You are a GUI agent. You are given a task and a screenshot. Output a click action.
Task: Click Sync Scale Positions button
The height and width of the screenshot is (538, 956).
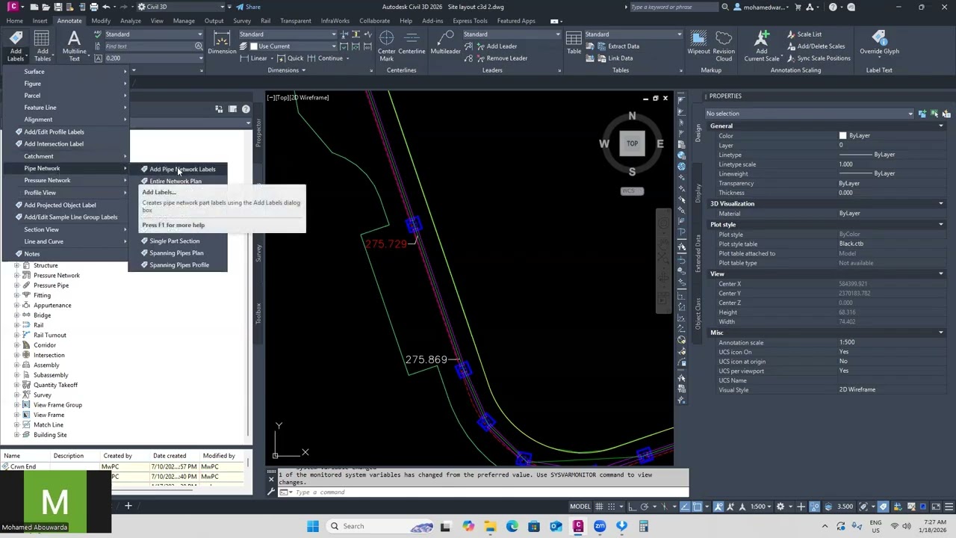tap(818, 58)
